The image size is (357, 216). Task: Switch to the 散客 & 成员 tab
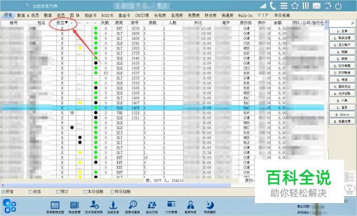pos(28,16)
